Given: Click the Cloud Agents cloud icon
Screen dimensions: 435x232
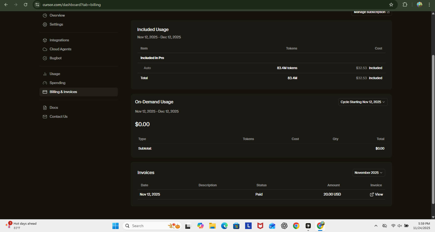Looking at the screenshot, I should (45, 49).
